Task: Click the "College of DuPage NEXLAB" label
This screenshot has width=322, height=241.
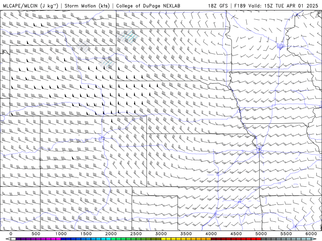Action: tap(148, 6)
